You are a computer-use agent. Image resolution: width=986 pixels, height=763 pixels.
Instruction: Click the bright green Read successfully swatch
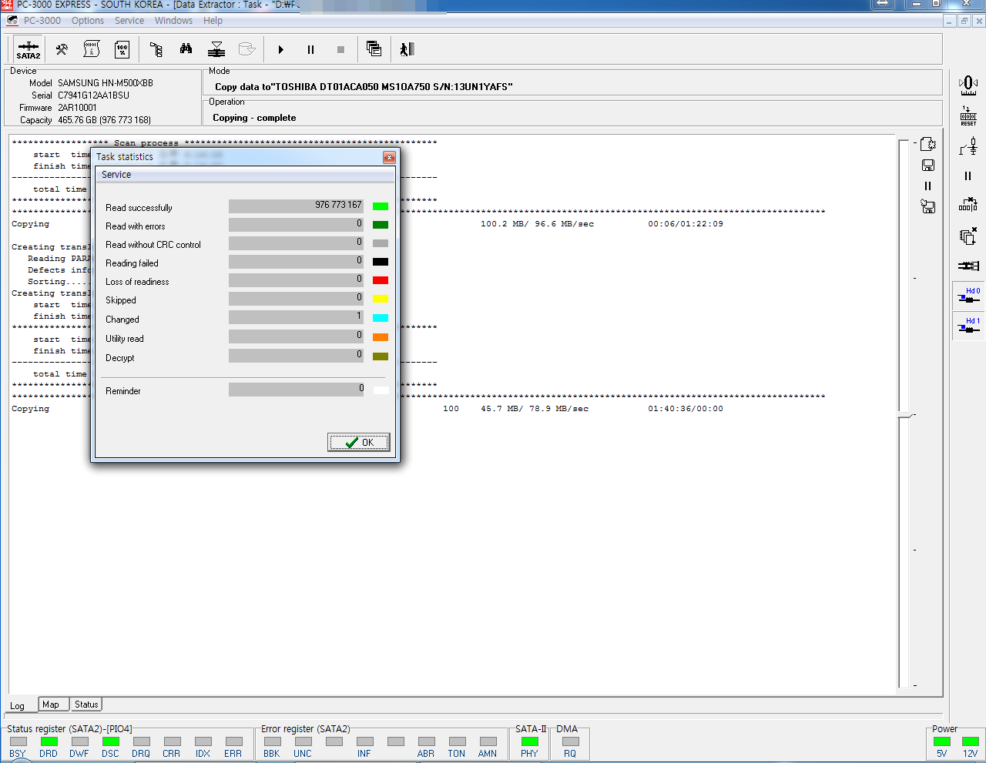(380, 206)
